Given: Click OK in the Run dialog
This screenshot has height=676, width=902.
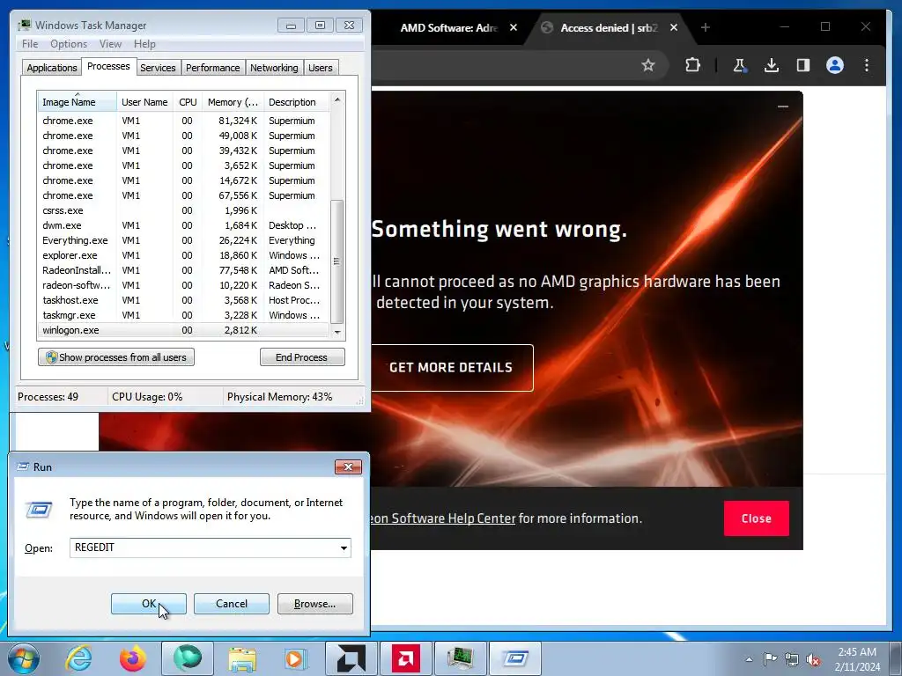Looking at the screenshot, I should click(x=148, y=604).
